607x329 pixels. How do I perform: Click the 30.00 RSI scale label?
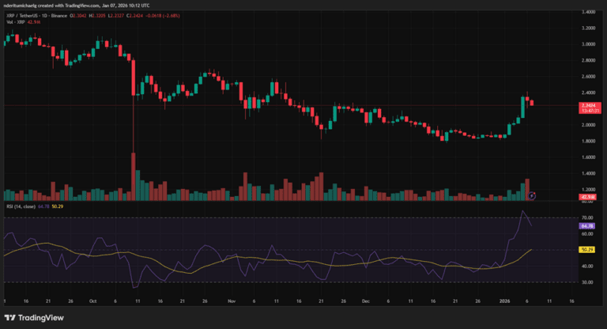coord(587,282)
